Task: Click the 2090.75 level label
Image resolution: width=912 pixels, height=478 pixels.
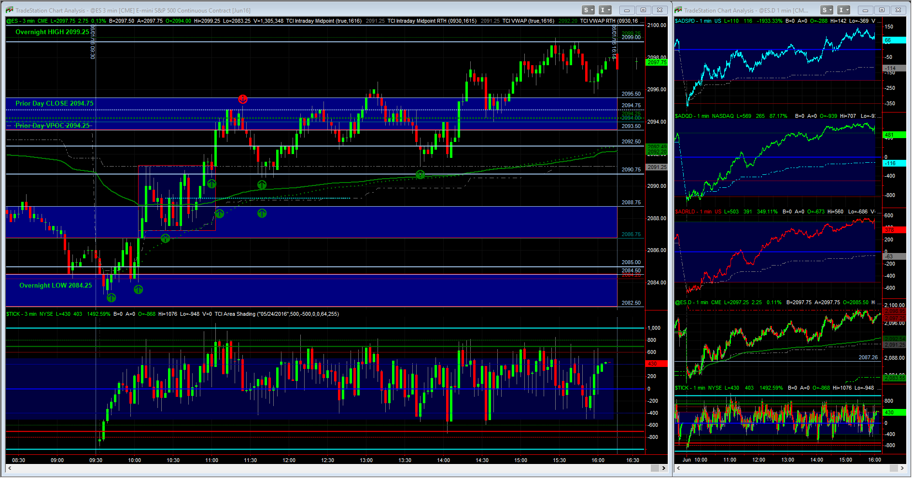Action: pyautogui.click(x=631, y=169)
